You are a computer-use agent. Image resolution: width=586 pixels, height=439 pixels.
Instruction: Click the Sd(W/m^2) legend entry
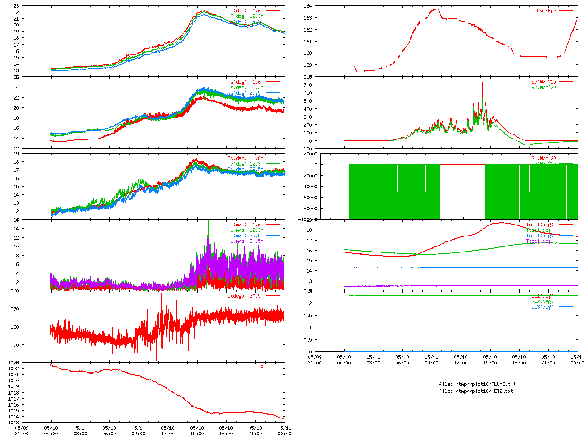pyautogui.click(x=543, y=82)
